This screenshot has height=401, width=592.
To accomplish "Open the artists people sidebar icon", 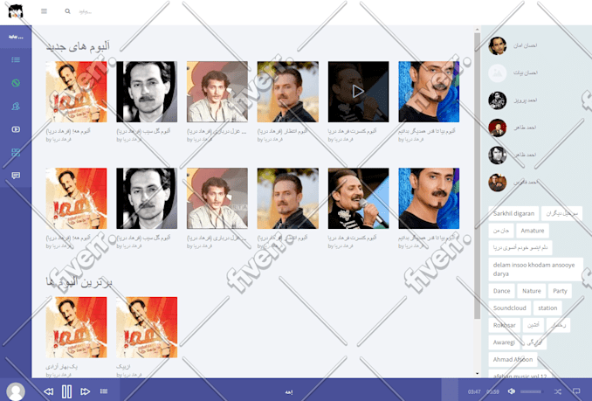I will [16, 106].
